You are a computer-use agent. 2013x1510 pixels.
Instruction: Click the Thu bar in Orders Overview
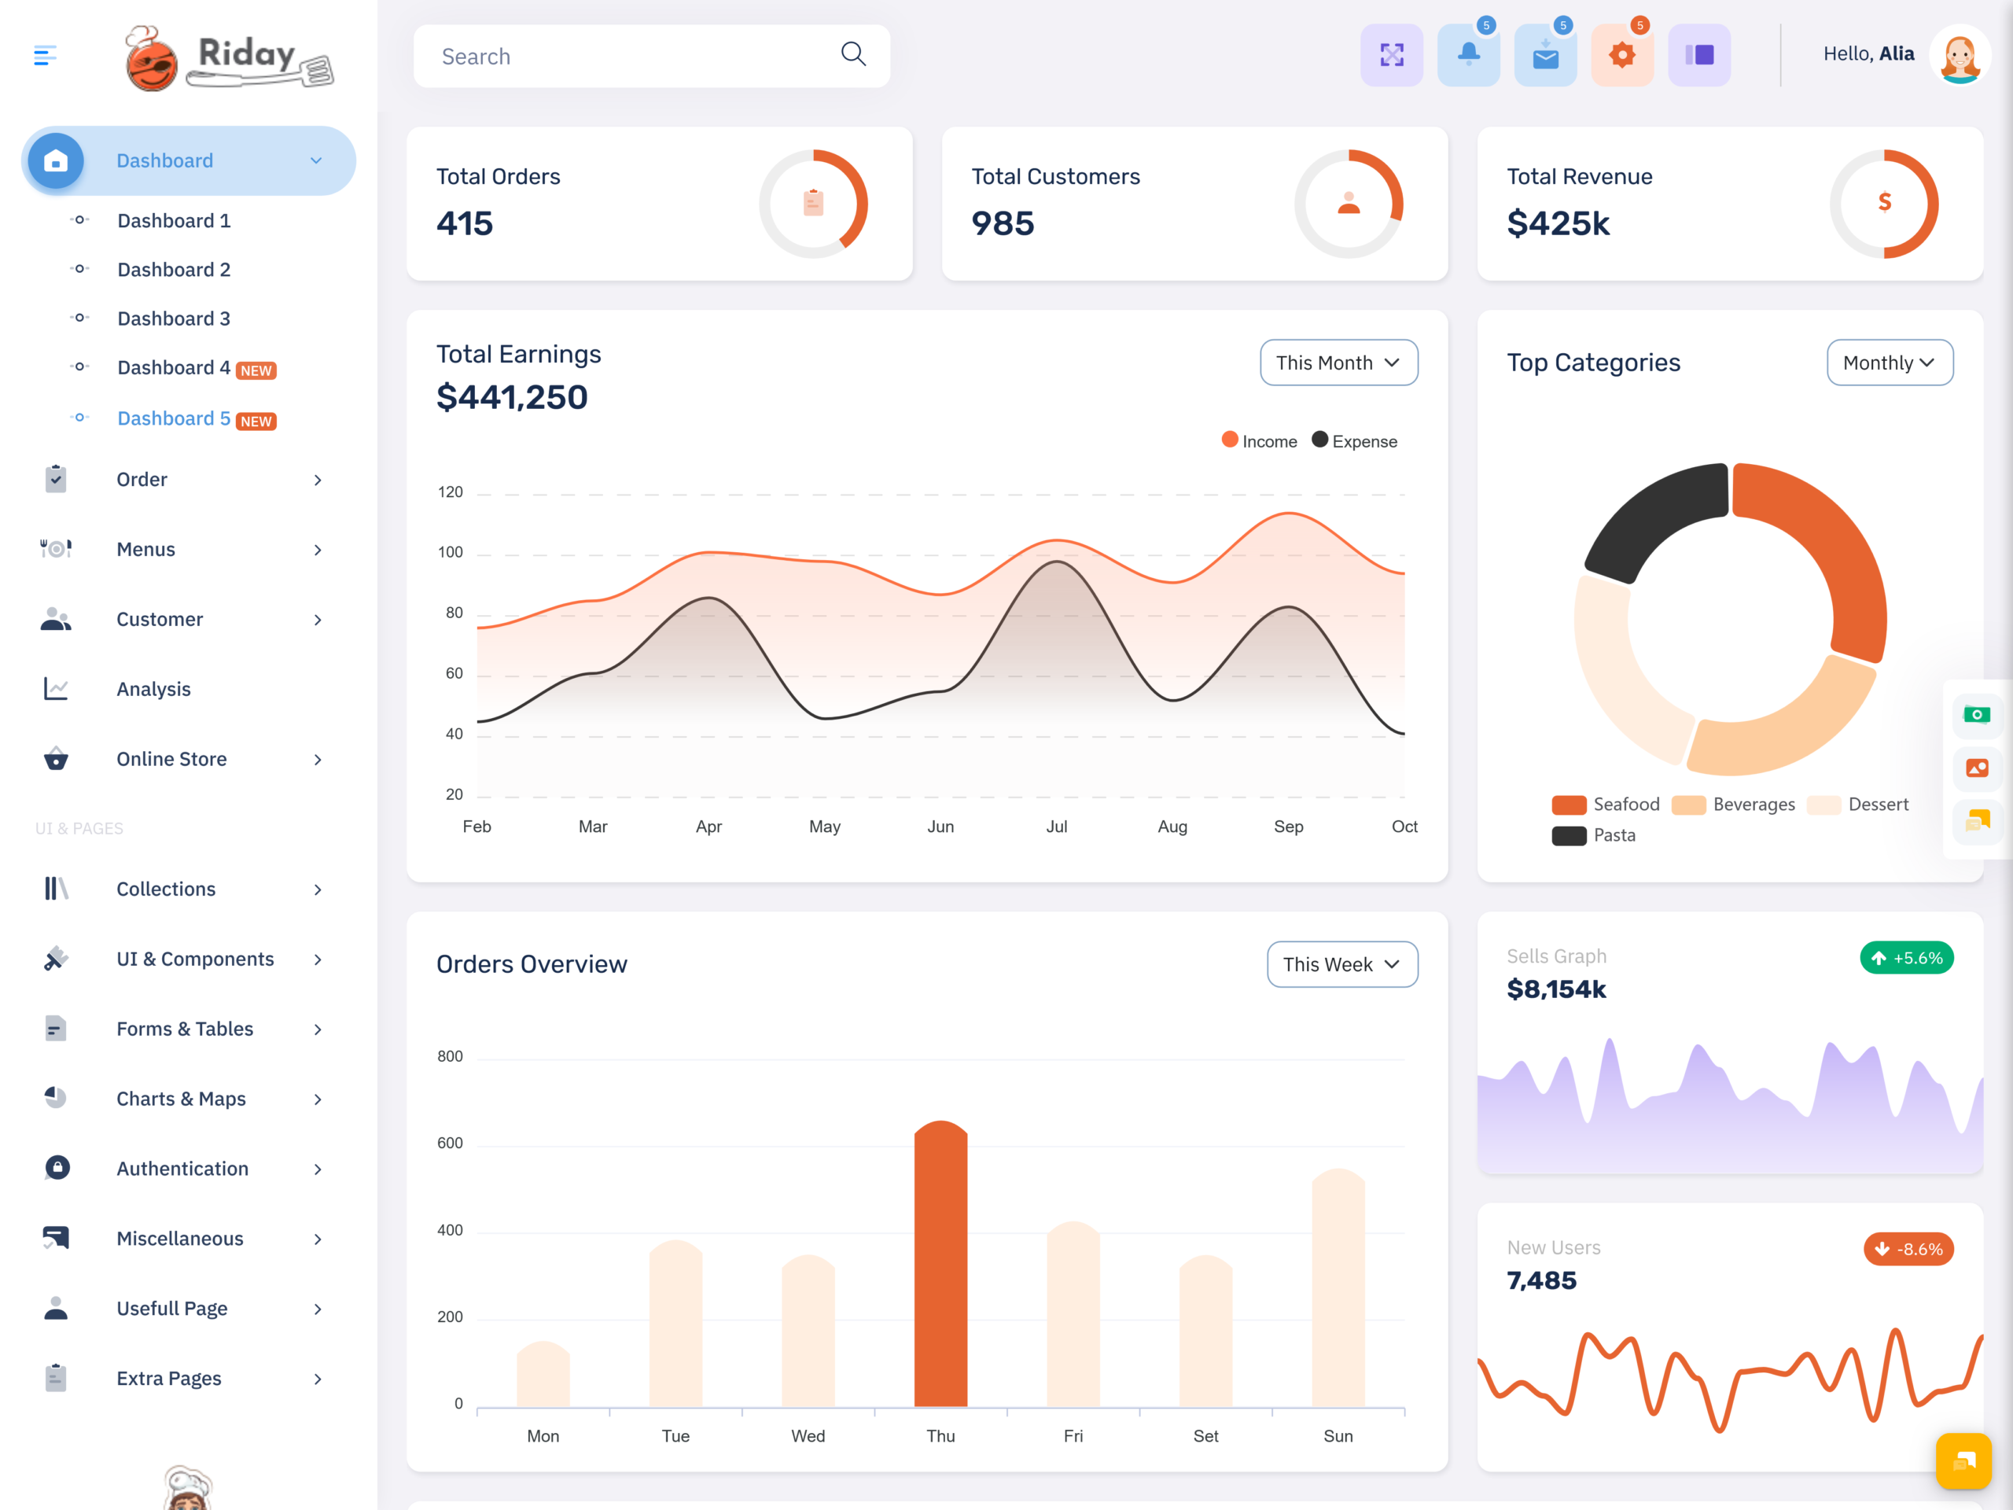940,1263
